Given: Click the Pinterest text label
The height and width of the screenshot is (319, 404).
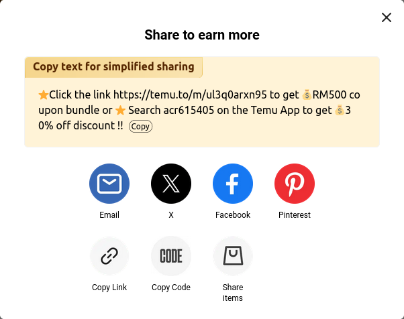Looking at the screenshot, I should pos(295,215).
